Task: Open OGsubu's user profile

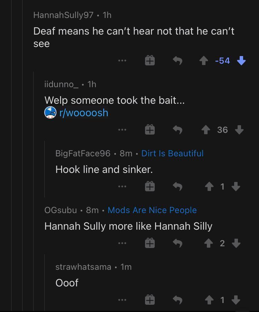Action: pos(60,210)
